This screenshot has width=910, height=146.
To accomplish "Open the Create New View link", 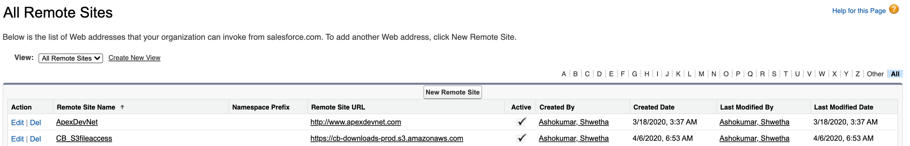I will coord(134,58).
